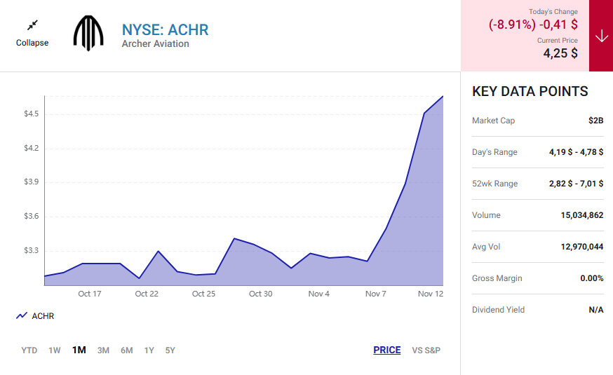This screenshot has width=613, height=375.
Task: Select the PRICE chart view
Action: pos(387,350)
